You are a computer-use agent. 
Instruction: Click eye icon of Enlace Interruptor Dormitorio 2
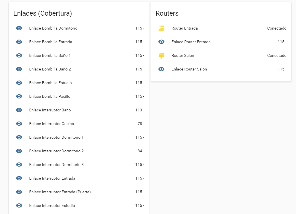[19, 151]
